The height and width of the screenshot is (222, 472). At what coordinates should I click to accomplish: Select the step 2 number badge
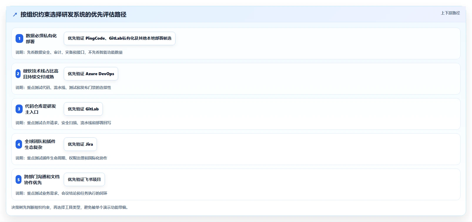(x=18, y=74)
